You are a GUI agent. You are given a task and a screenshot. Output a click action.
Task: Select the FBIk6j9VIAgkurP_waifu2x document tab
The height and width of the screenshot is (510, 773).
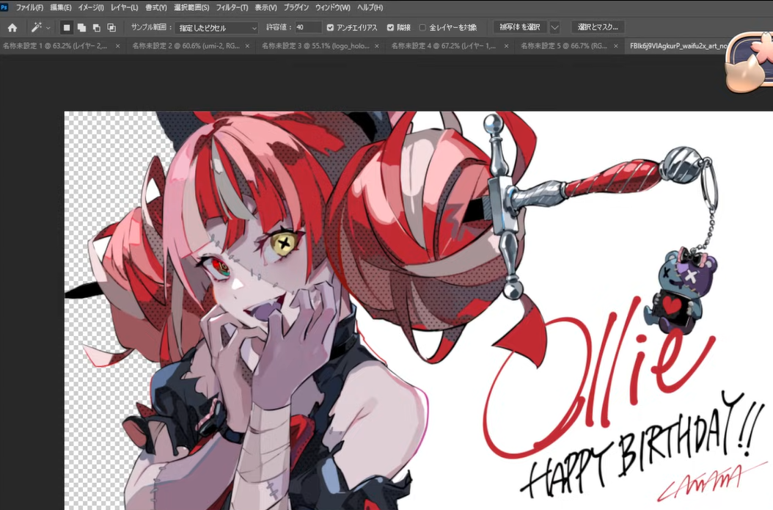[678, 46]
